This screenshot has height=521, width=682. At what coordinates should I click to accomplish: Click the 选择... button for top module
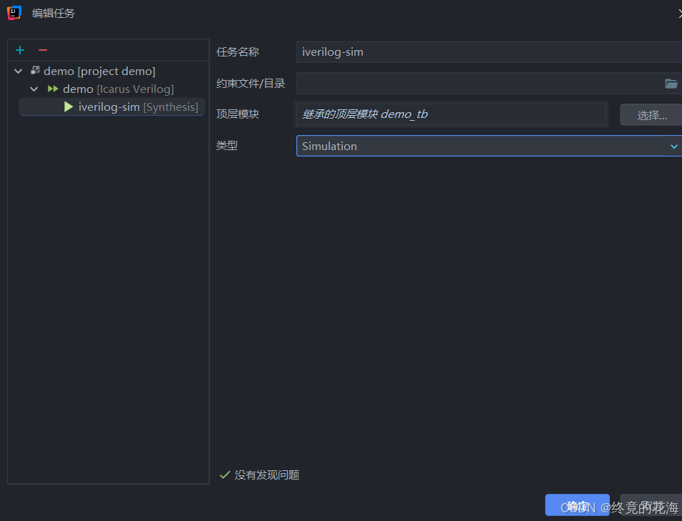(651, 115)
